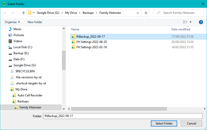Click the navigation pane scrollbar thumb
Viewport: 207px width, 130px height.
pyautogui.click(x=64, y=60)
